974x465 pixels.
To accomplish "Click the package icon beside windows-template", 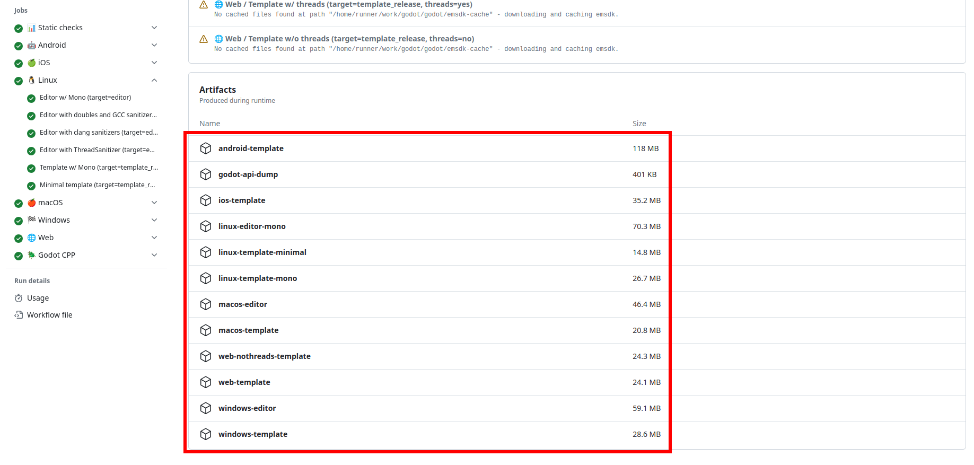I will [206, 434].
